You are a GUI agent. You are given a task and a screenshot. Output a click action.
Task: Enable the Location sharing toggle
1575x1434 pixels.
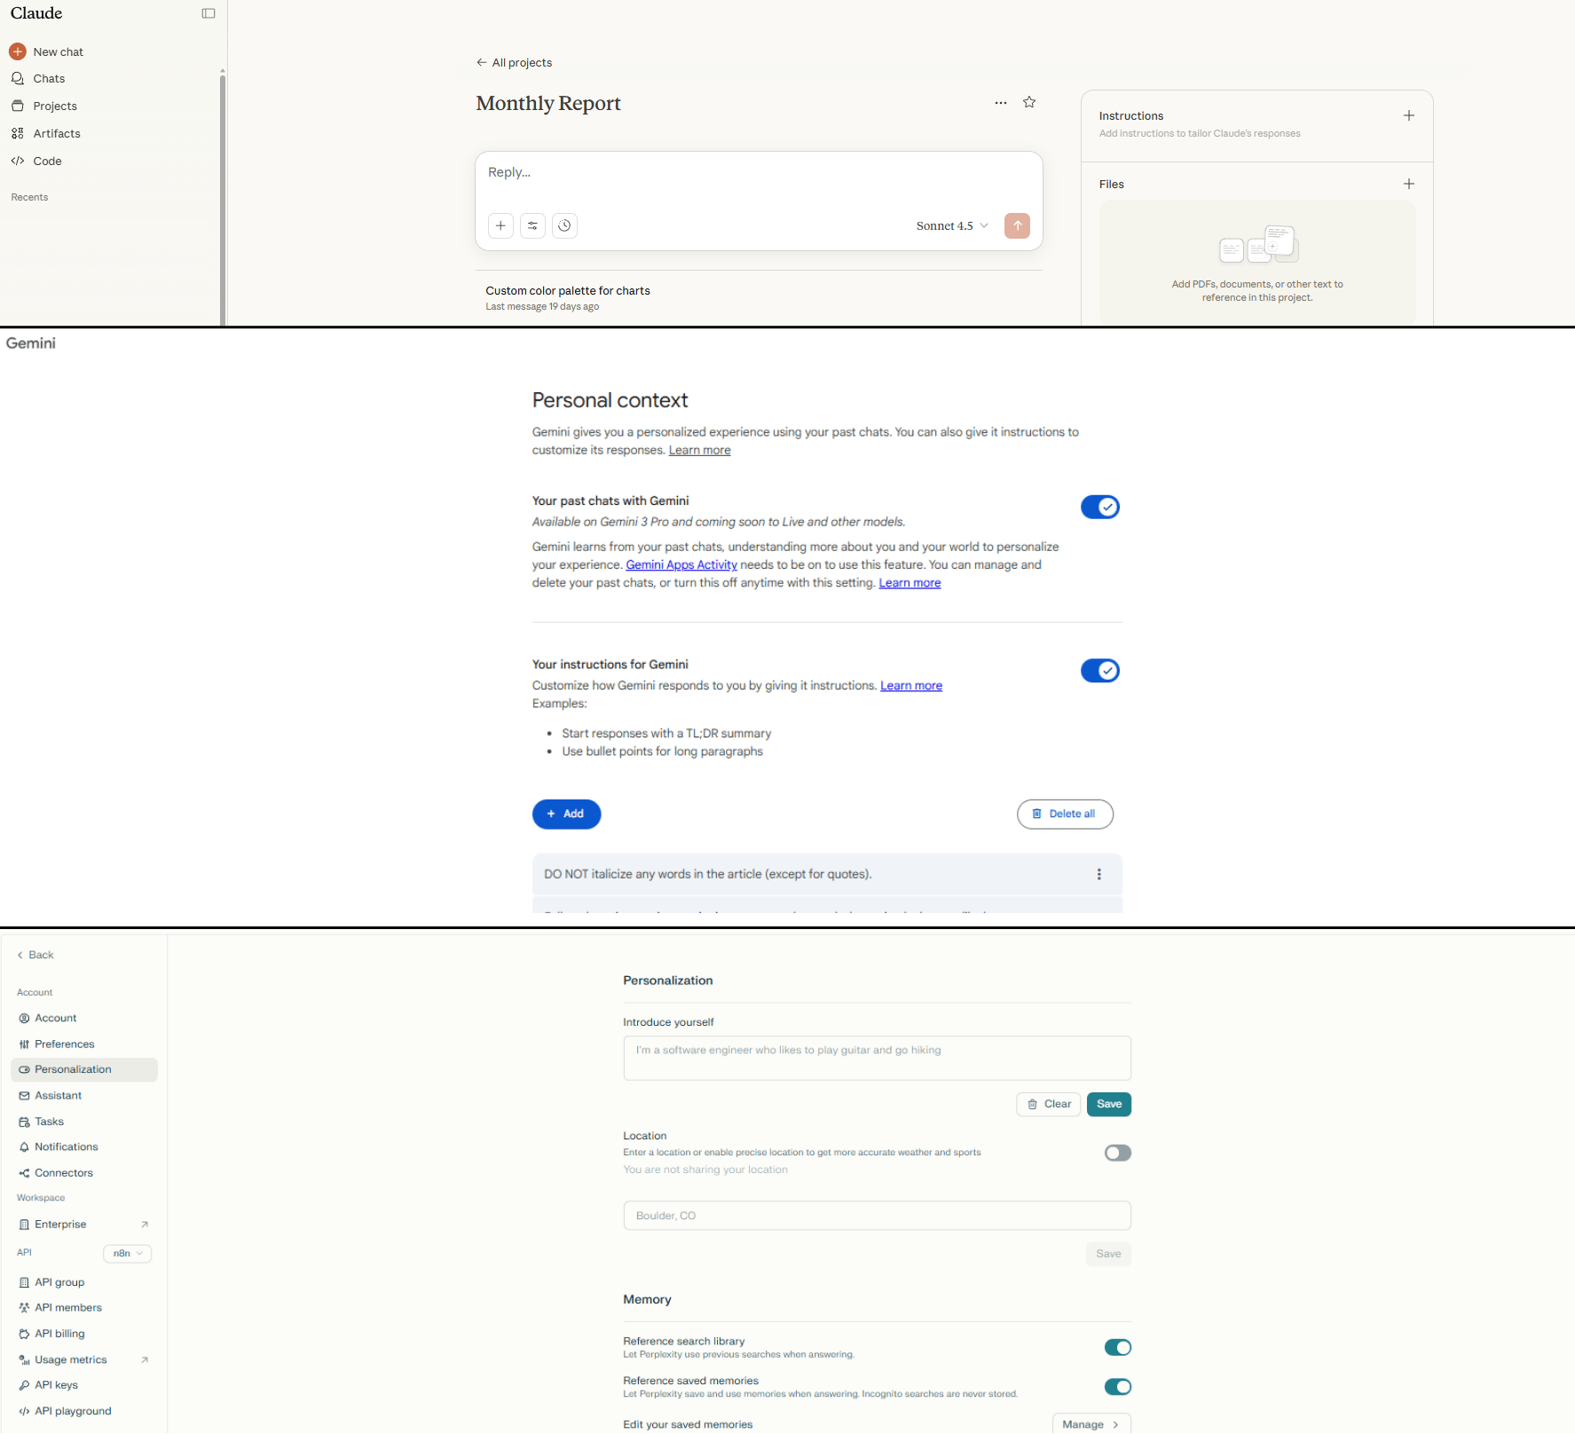[1118, 1154]
